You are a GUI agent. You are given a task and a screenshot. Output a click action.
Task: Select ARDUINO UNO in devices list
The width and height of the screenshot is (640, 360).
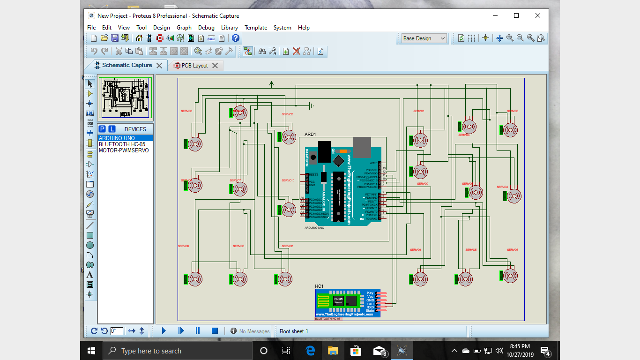[x=125, y=138]
